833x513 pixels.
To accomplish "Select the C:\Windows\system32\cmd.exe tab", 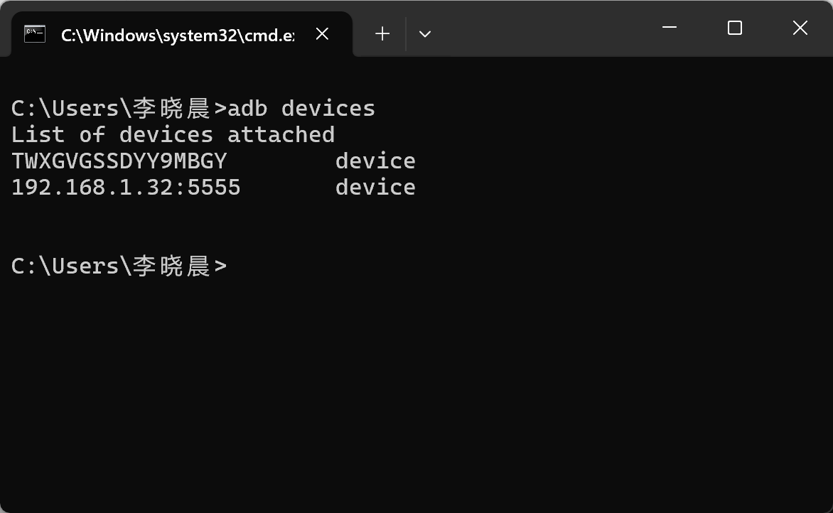I will [x=177, y=34].
